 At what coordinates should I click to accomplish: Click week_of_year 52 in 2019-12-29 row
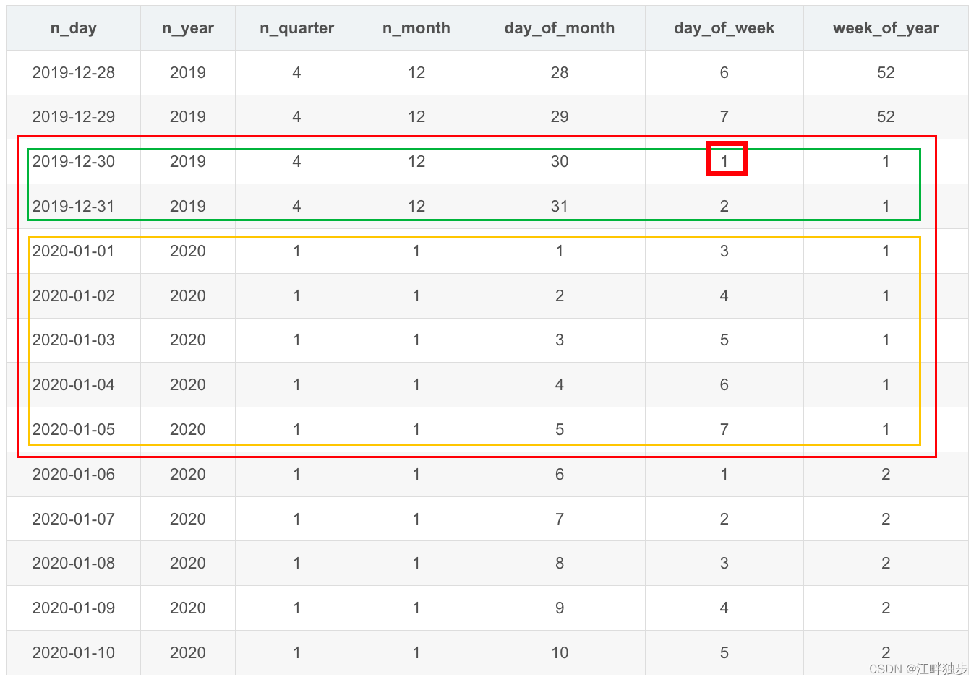pyautogui.click(x=886, y=116)
